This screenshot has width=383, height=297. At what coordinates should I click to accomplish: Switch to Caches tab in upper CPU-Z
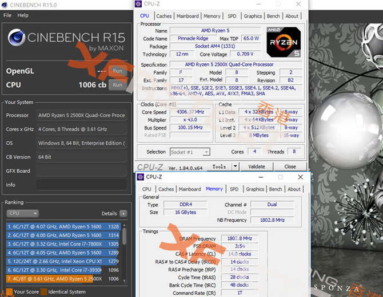(164, 16)
